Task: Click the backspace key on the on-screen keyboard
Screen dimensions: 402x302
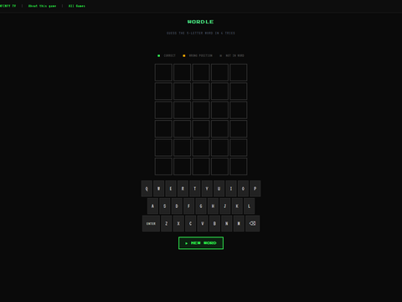Action: coord(252,223)
